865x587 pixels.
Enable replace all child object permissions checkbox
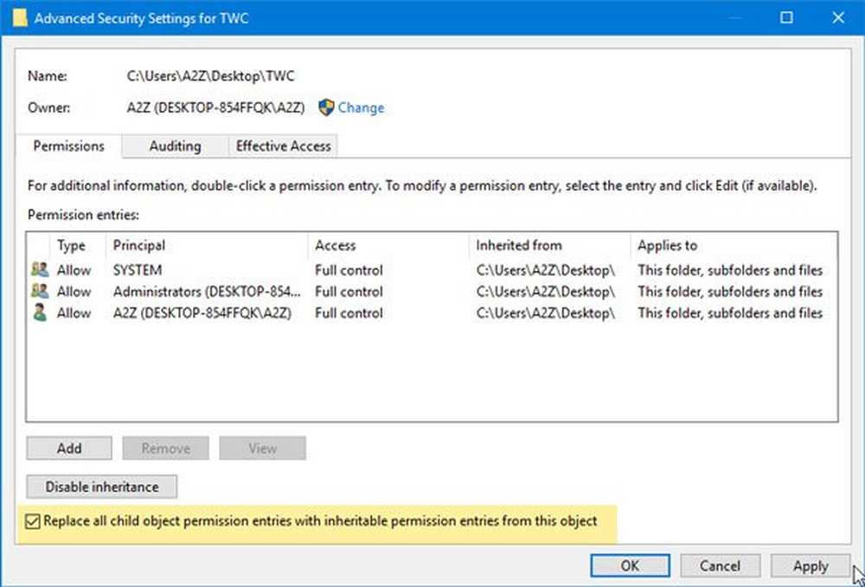[x=34, y=521]
